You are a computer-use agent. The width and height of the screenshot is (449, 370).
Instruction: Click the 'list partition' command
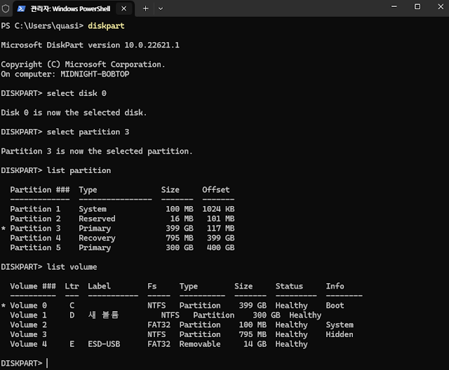[79, 171]
